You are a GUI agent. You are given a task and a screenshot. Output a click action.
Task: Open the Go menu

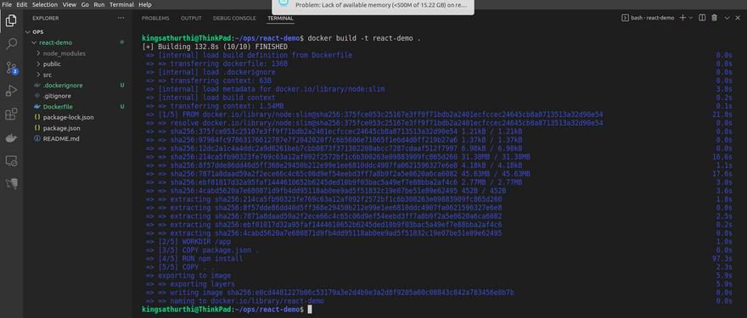coord(85,4)
